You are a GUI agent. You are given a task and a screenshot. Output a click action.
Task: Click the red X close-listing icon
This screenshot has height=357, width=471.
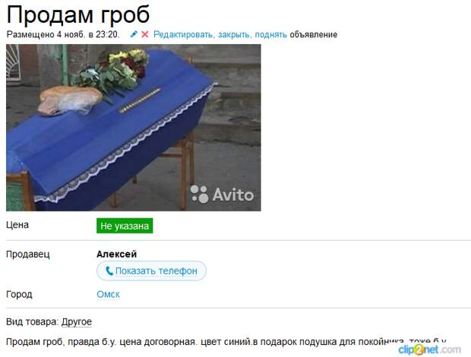[145, 34]
